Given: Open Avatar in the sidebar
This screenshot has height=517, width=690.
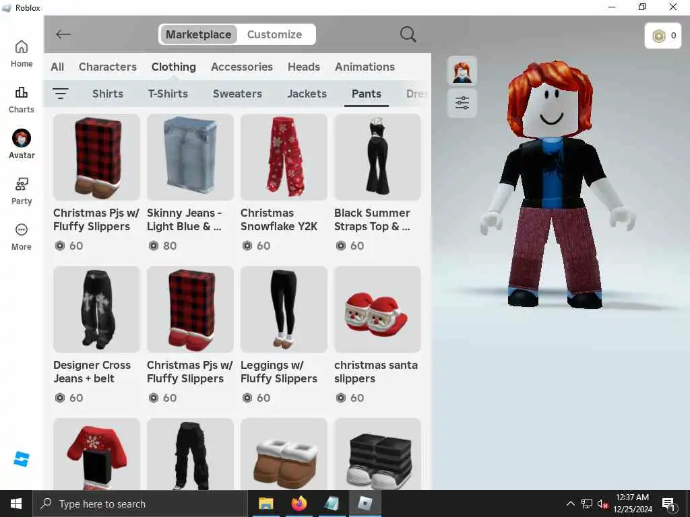Looking at the screenshot, I should 22,145.
